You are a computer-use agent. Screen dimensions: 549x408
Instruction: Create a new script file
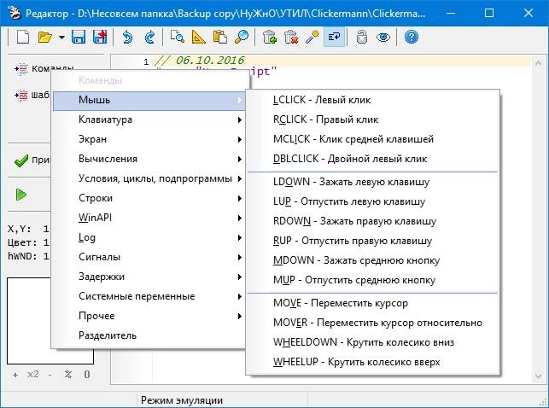23,37
